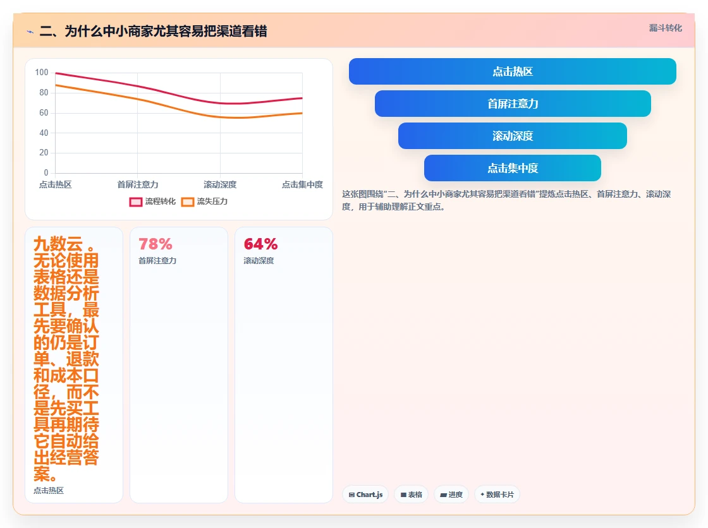The height and width of the screenshot is (528, 708).
Task: Select the 表格 tag chip
Action: coord(411,495)
